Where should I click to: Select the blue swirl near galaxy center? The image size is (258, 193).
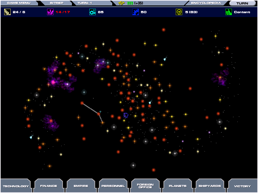[126, 115]
